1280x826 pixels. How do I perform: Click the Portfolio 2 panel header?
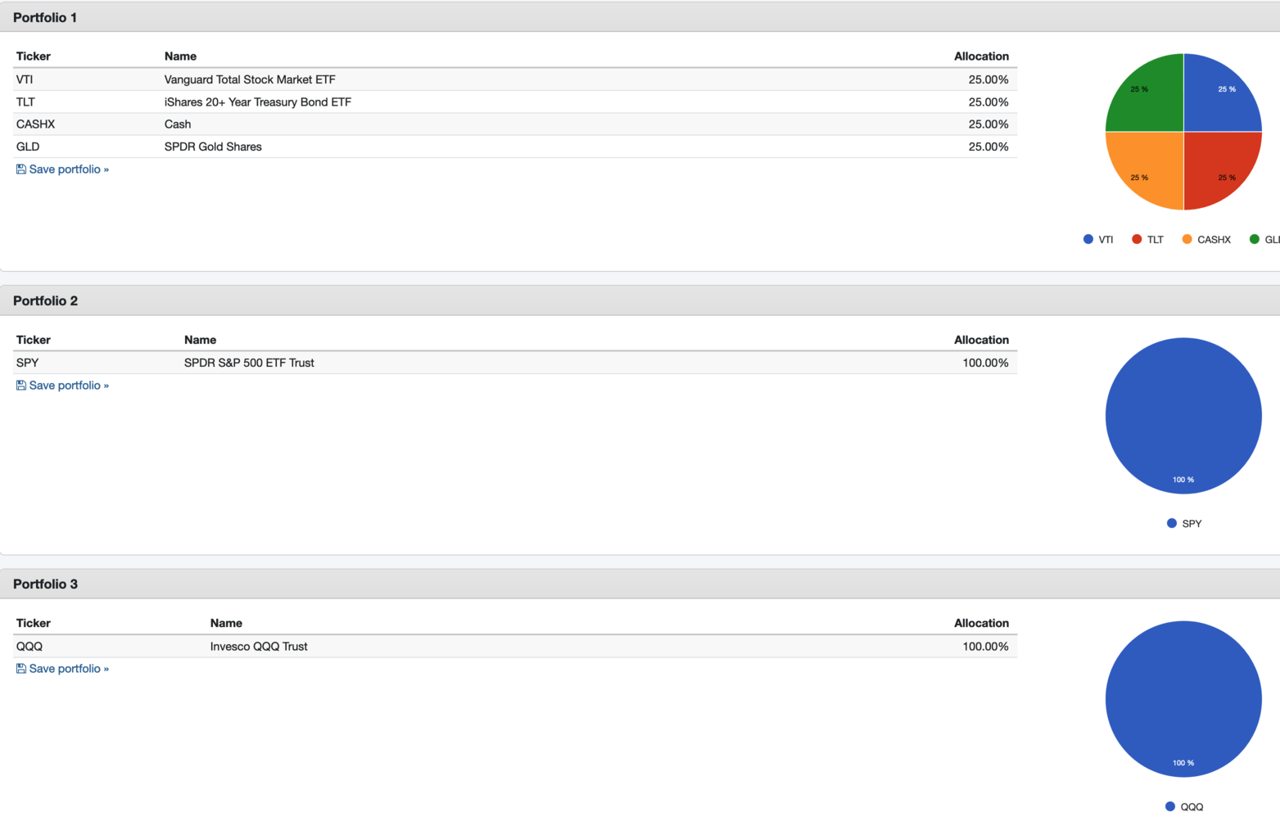pos(640,300)
